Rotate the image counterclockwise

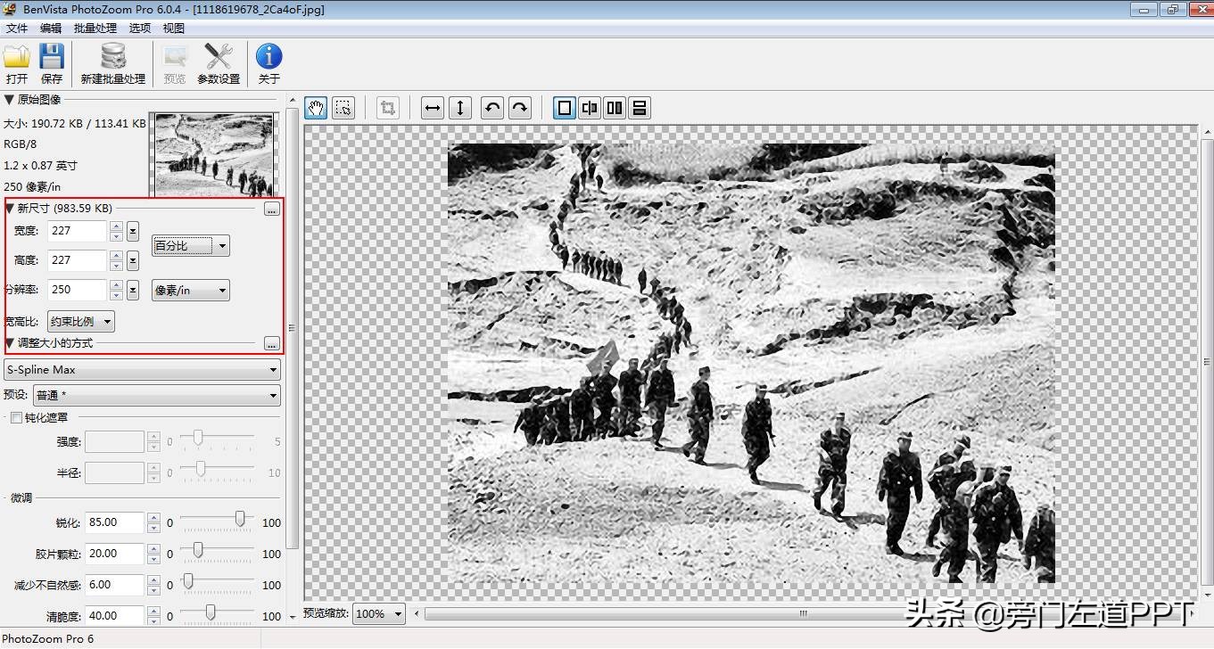492,108
